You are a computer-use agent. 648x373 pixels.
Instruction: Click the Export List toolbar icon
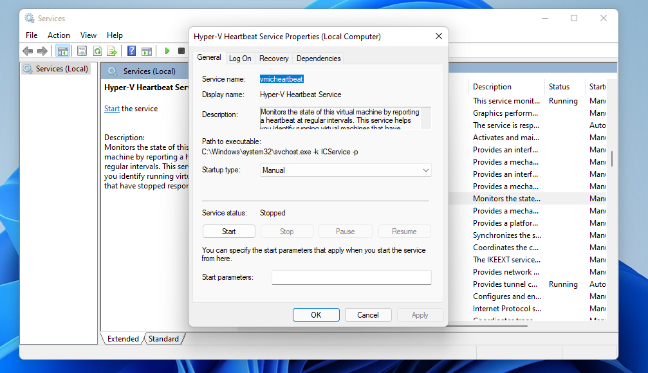112,51
